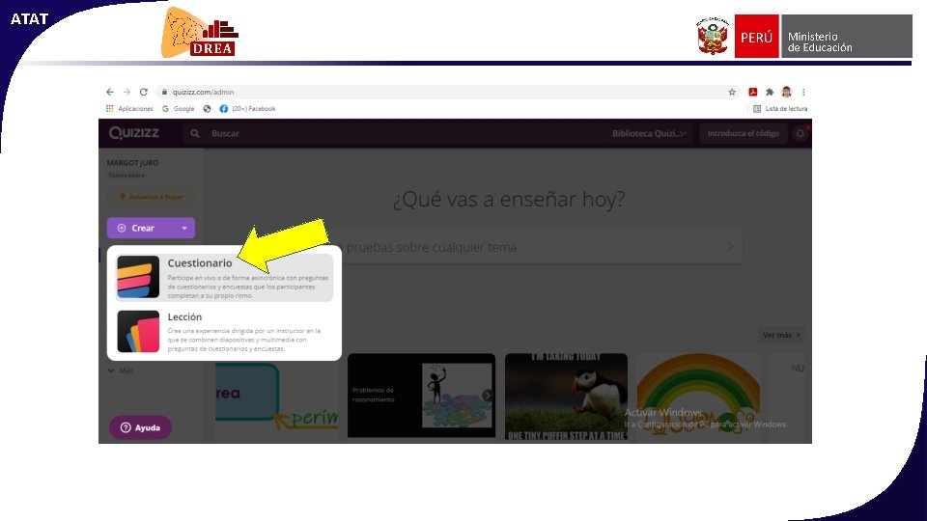927x521 pixels.
Task: Open the puzzle-piece extensions icon
Action: (x=770, y=93)
